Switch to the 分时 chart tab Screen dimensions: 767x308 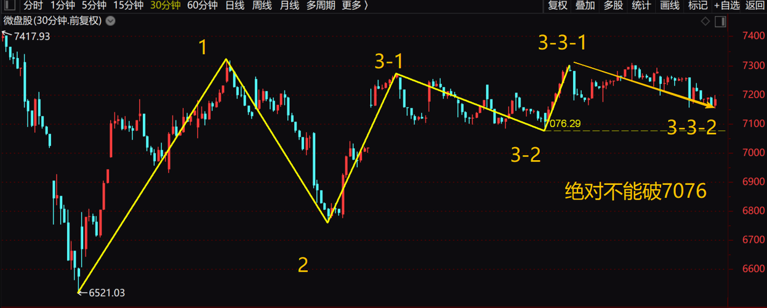(x=33, y=6)
